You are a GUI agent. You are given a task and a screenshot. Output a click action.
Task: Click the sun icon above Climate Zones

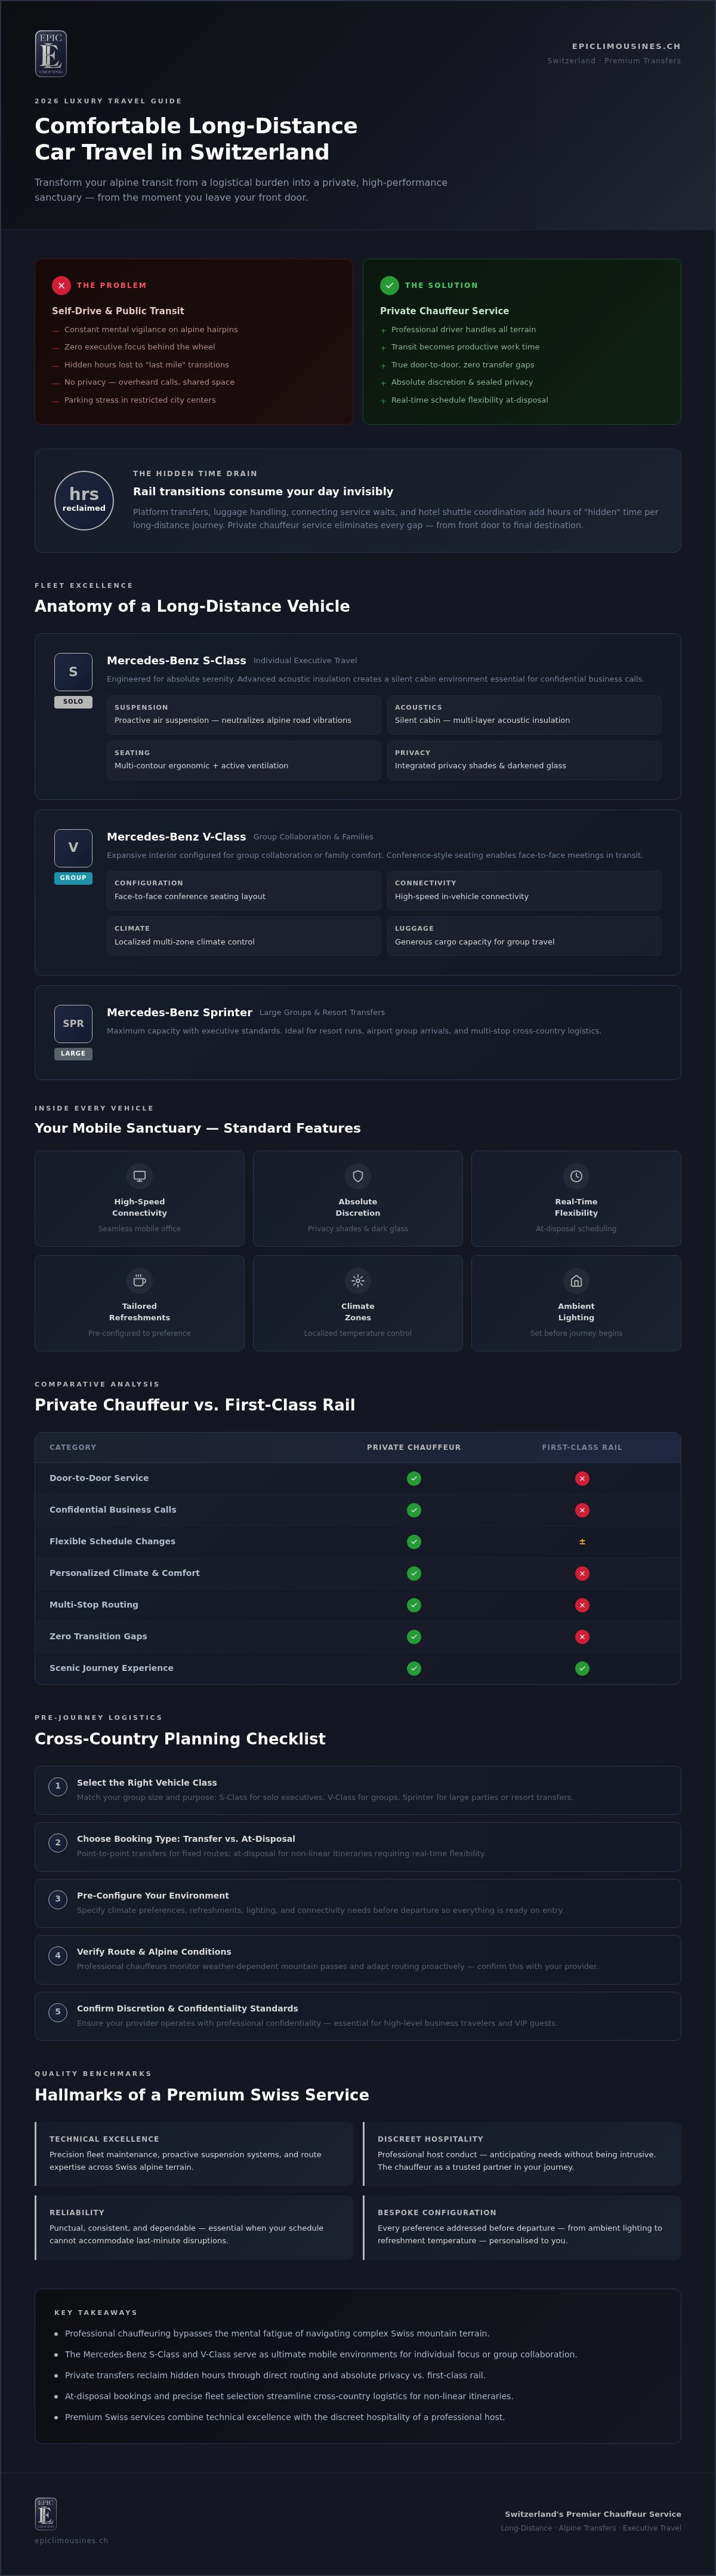click(x=357, y=1281)
